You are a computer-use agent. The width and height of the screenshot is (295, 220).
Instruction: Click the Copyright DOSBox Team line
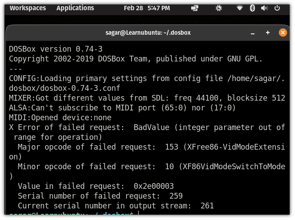point(135,59)
